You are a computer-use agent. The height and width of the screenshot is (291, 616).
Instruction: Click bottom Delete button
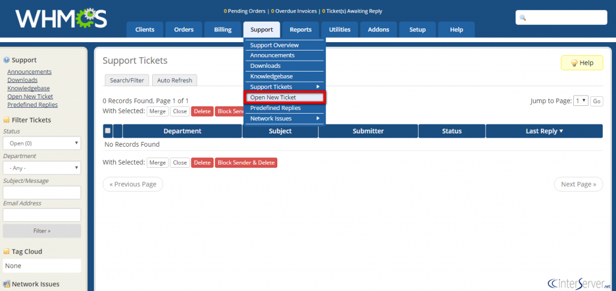point(202,162)
